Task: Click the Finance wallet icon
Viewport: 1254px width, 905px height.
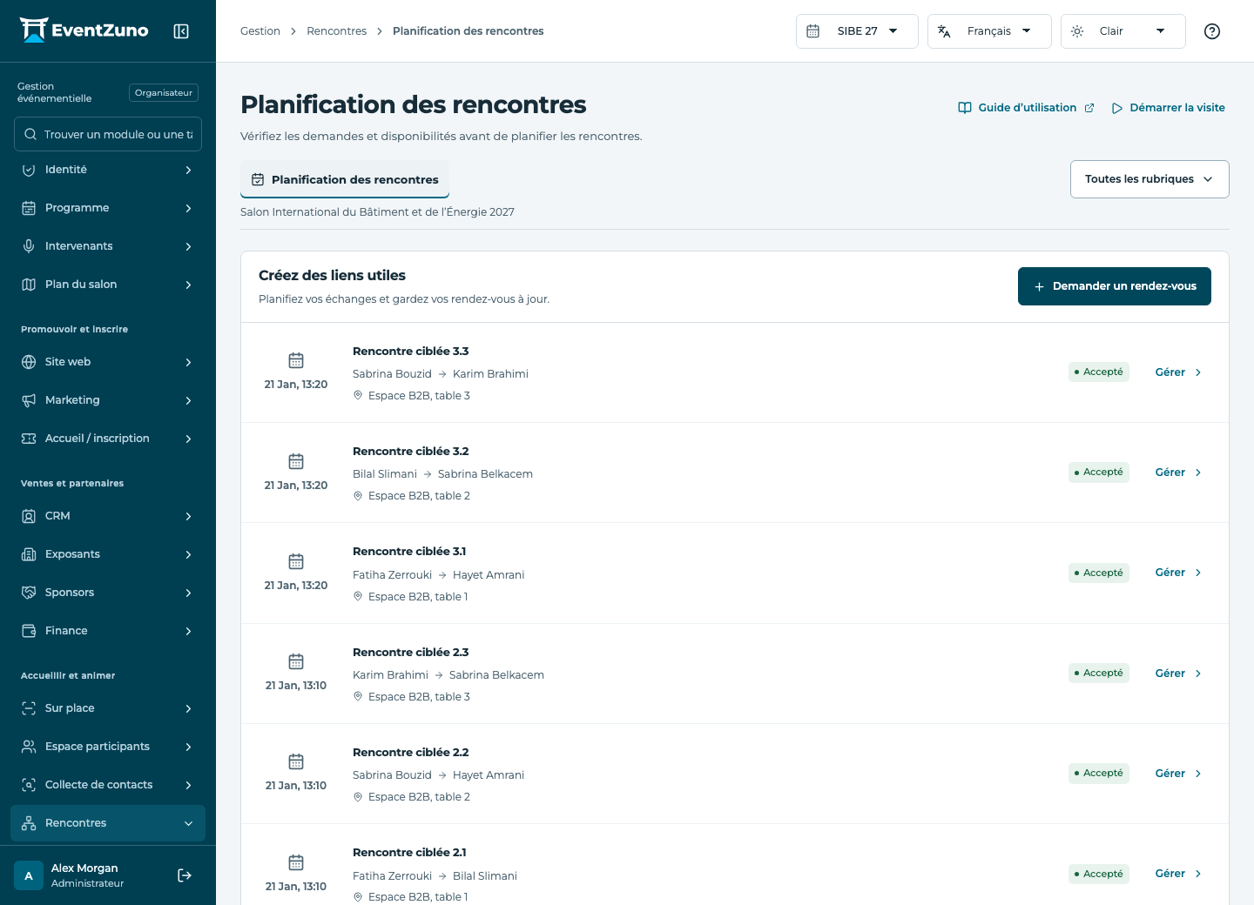Action: pos(29,631)
